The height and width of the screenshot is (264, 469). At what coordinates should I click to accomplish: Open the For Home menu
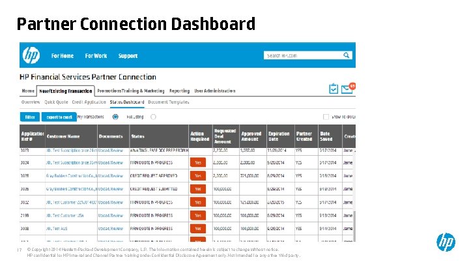(x=63, y=55)
